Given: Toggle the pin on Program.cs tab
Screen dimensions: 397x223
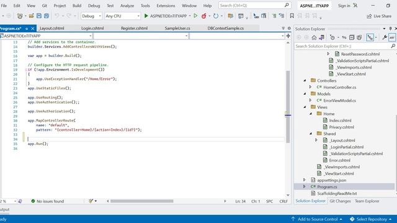Looking at the screenshot, I should point(27,28).
